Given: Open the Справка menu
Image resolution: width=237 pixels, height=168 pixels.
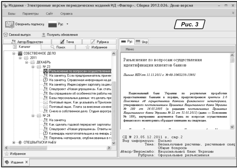Looking at the screenshot, I should pos(66,13).
